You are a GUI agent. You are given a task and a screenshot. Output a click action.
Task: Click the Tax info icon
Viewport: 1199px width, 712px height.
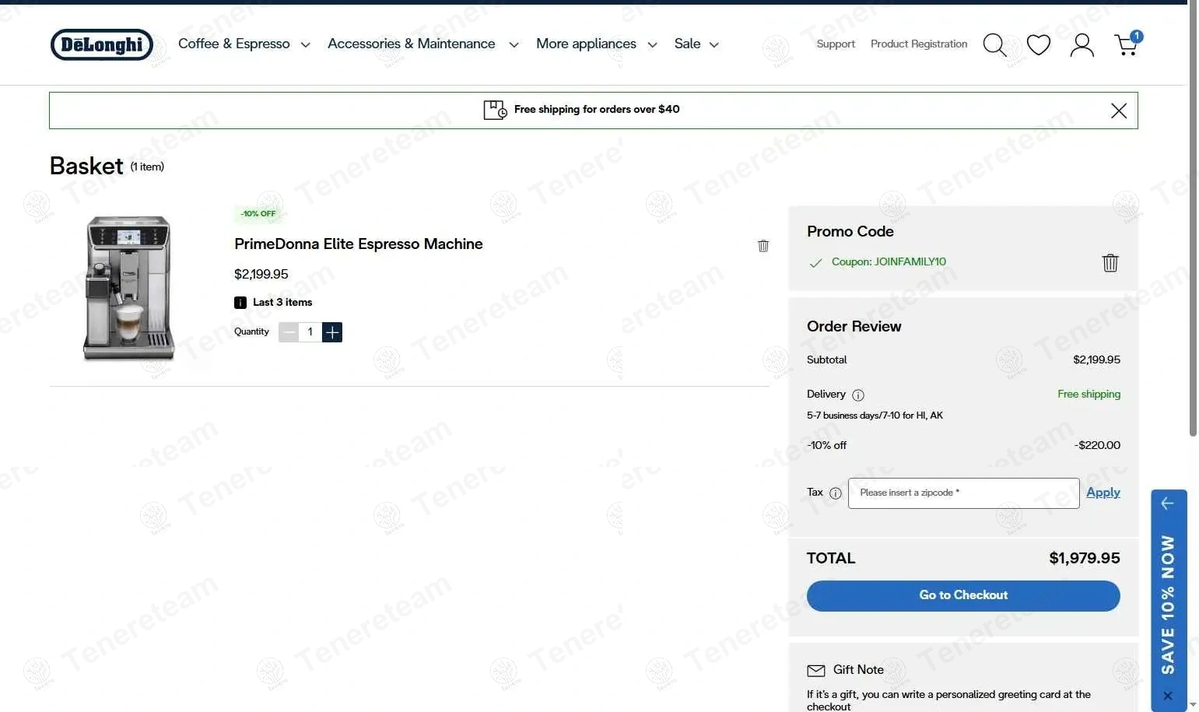click(x=836, y=493)
